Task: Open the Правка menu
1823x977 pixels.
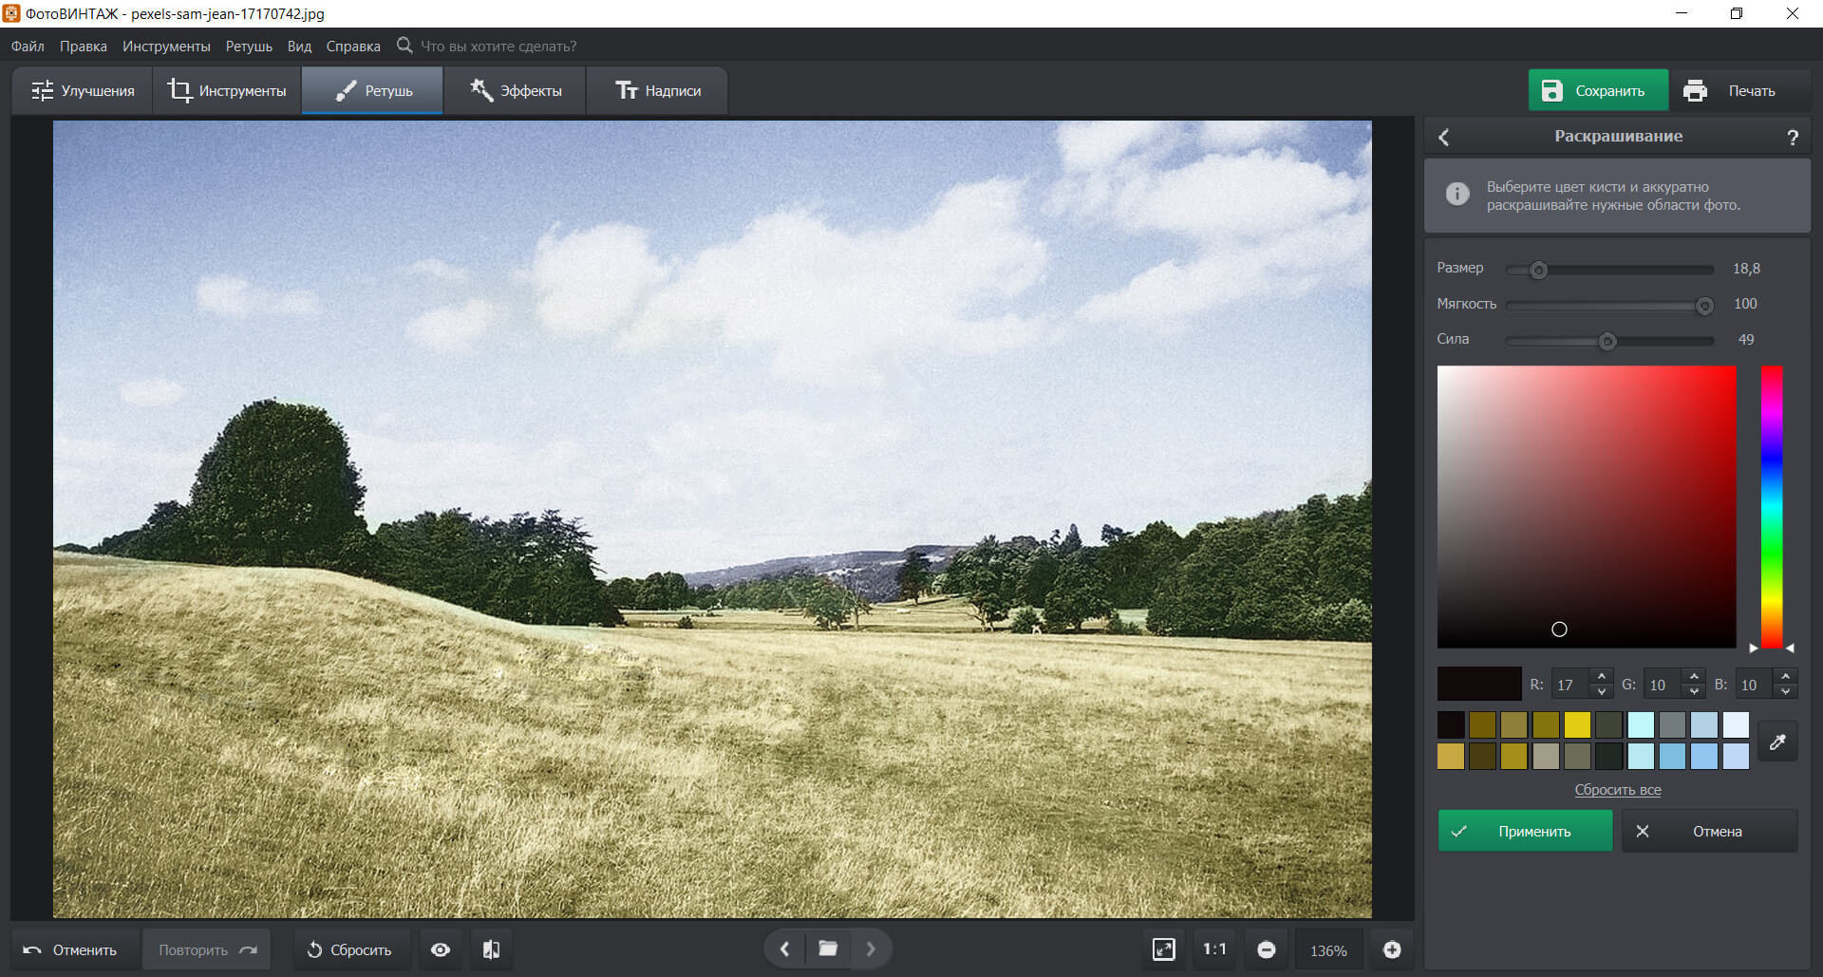Action: 83,46
